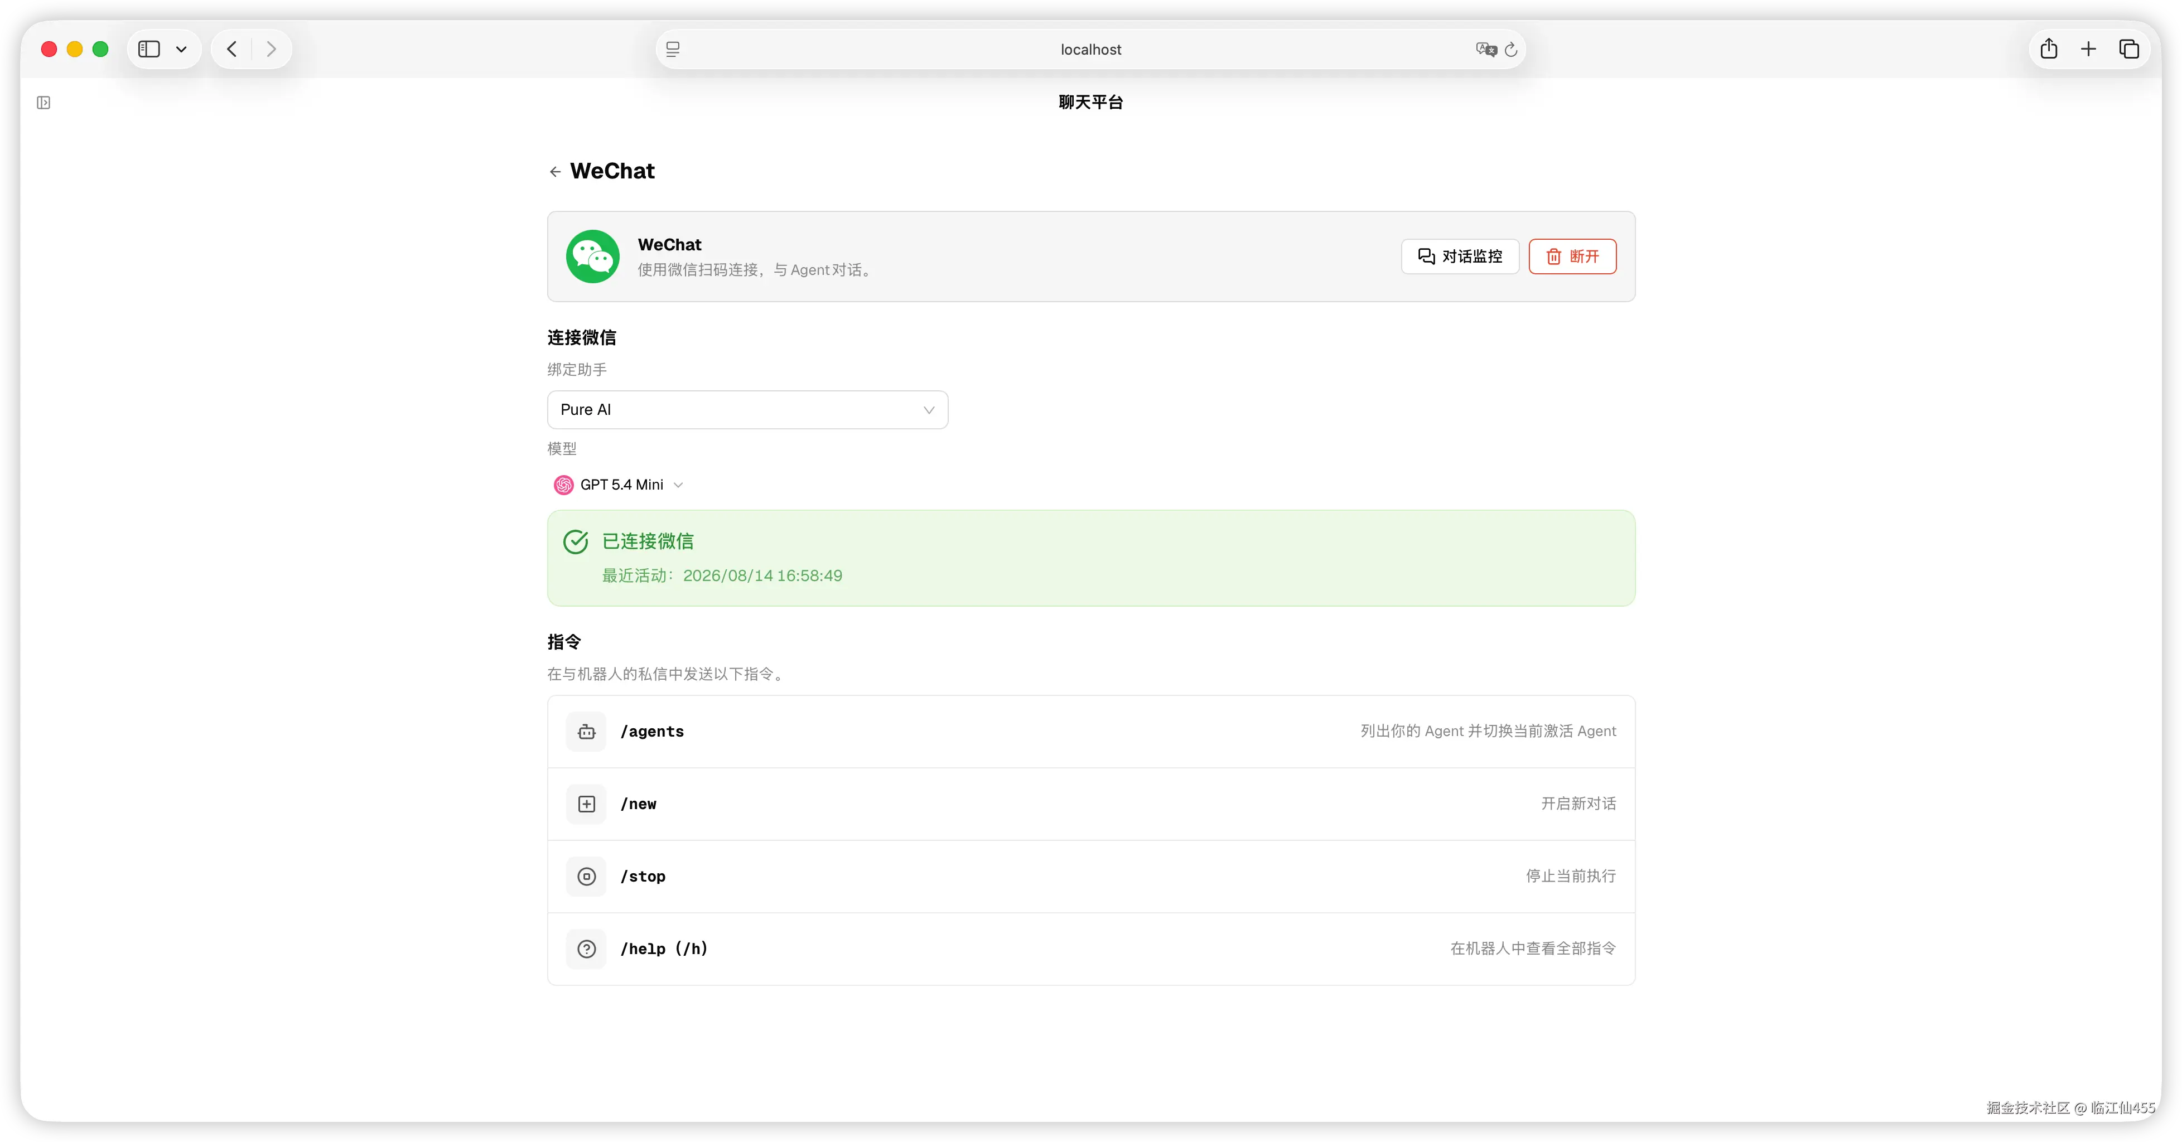Toggle the page sidebar panel icon
The width and height of the screenshot is (2182, 1142).
point(44,103)
